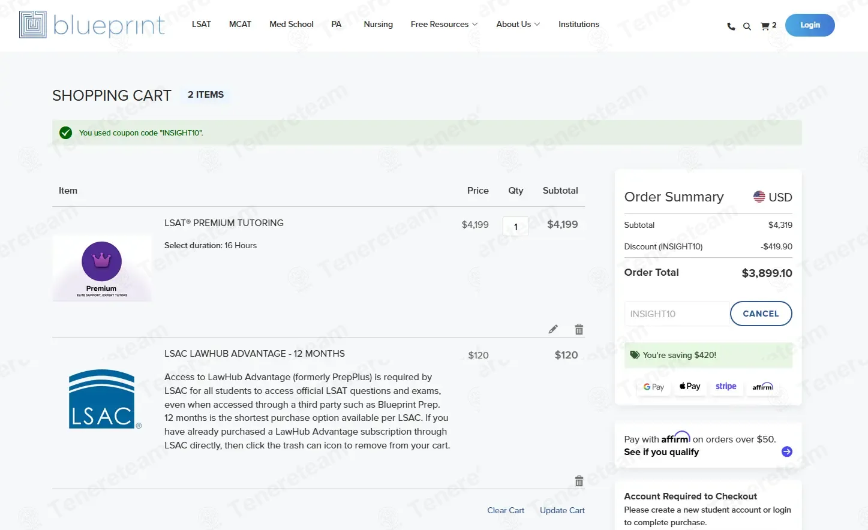The height and width of the screenshot is (530, 868).
Task: Click the Affirm qualify arrow icon
Action: point(787,451)
